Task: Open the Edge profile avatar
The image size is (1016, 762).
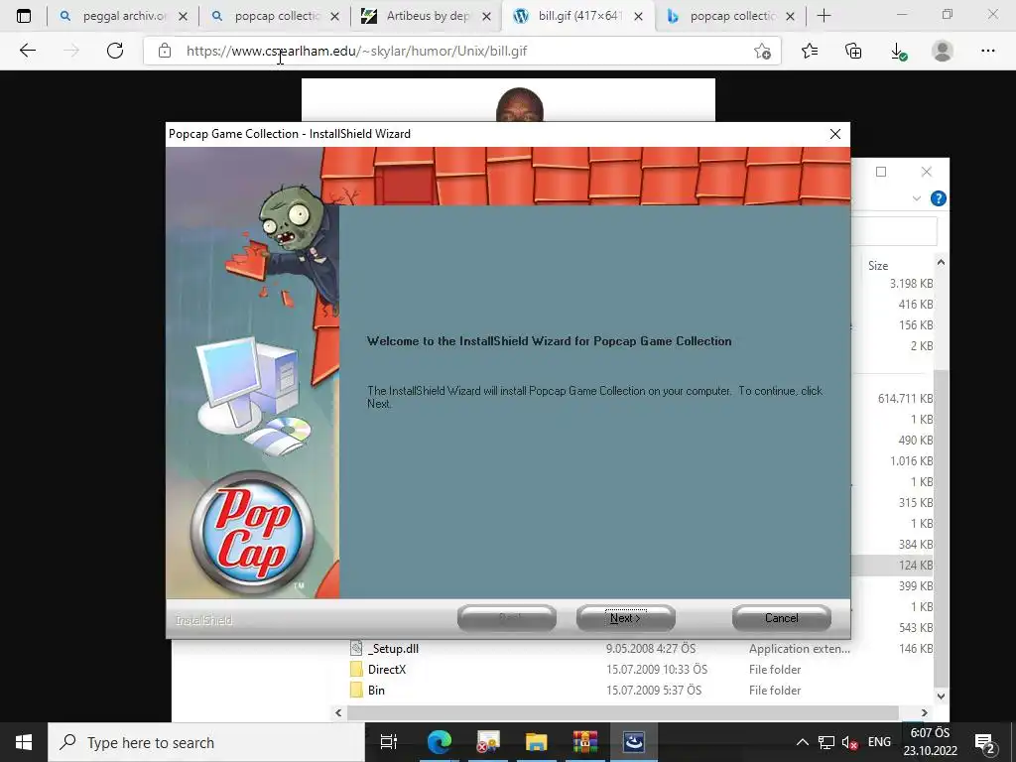Action: pos(943,51)
